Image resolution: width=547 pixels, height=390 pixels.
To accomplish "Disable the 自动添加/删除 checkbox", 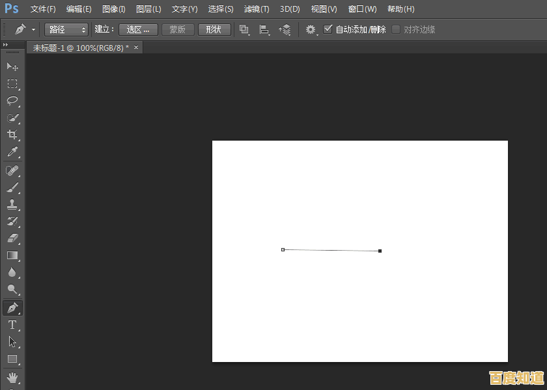I will [328, 29].
